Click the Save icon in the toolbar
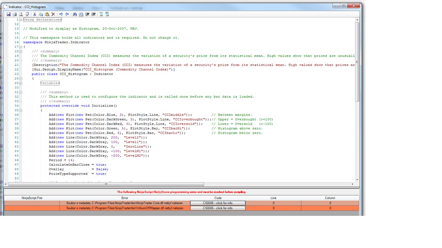The width and height of the screenshot is (442, 248). tap(8, 14)
